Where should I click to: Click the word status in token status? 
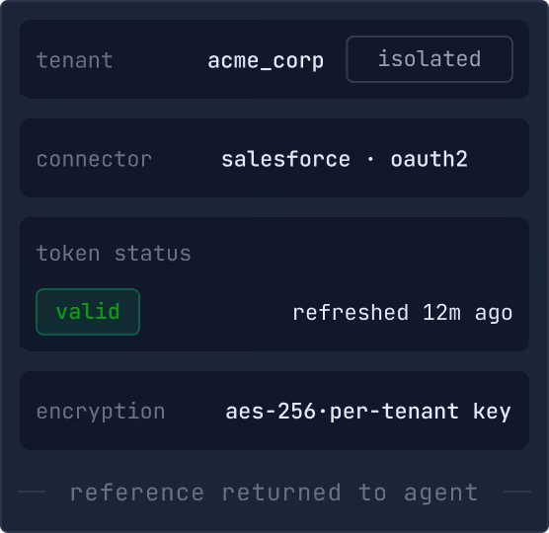(x=153, y=254)
